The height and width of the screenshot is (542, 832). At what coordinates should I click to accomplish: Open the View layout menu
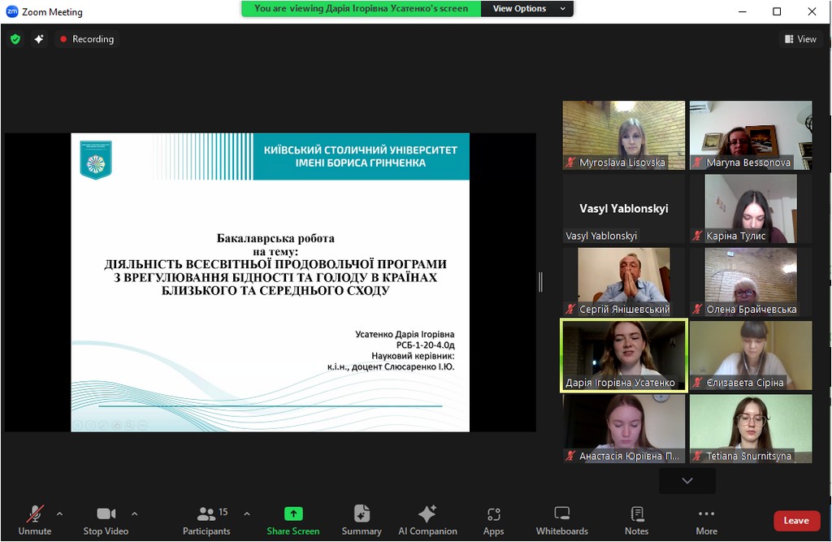[800, 39]
